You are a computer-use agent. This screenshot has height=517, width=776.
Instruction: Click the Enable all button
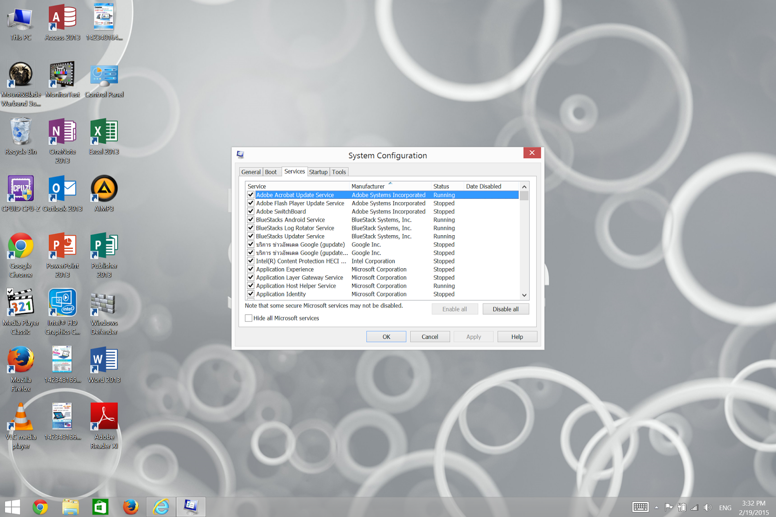(x=454, y=309)
